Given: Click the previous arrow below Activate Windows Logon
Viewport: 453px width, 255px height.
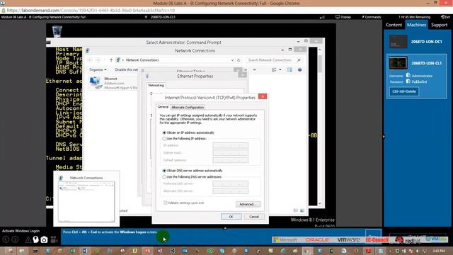Looking at the screenshot, I should click(x=6, y=239).
